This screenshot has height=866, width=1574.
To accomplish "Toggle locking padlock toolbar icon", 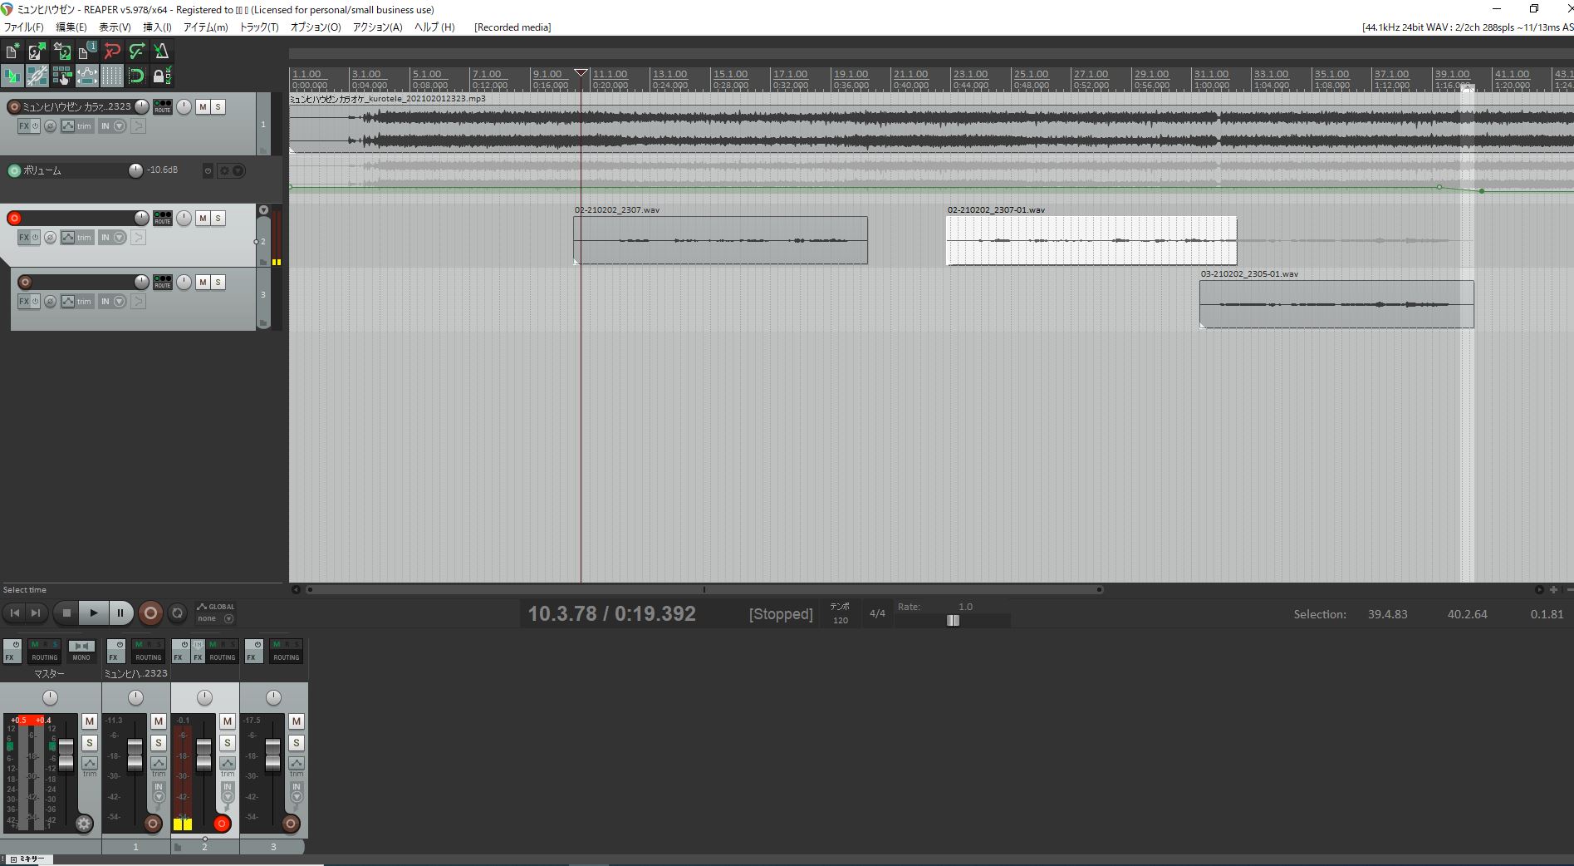I will point(162,76).
